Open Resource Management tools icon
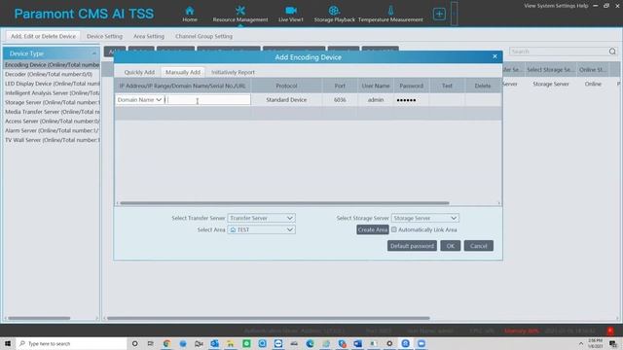The width and height of the screenshot is (623, 350). 240,11
